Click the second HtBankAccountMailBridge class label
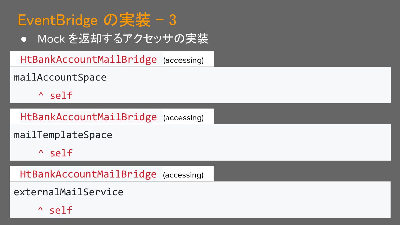The image size is (400, 225). click(89, 117)
